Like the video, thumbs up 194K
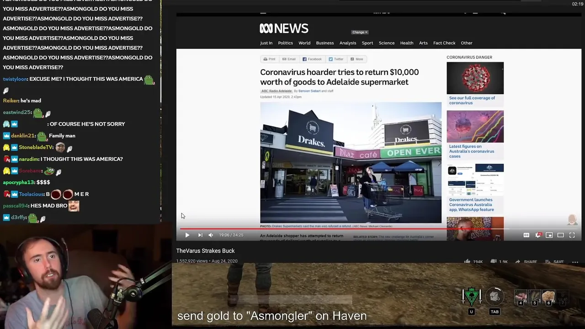585x329 pixels. [x=473, y=262]
